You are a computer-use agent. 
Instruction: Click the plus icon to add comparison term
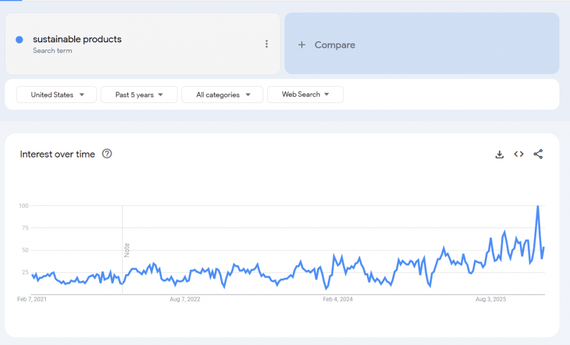pyautogui.click(x=301, y=45)
